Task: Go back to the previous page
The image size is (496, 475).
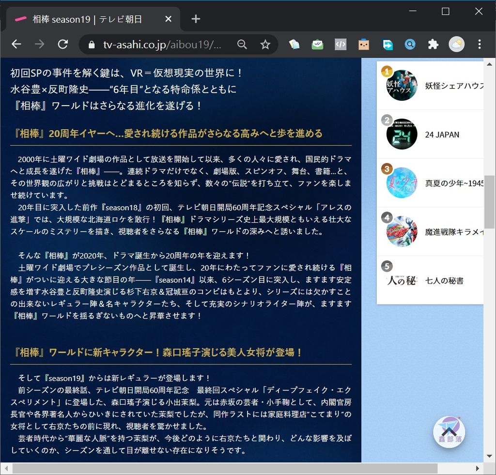Action: [16, 44]
